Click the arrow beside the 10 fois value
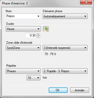 [x=38, y=78]
